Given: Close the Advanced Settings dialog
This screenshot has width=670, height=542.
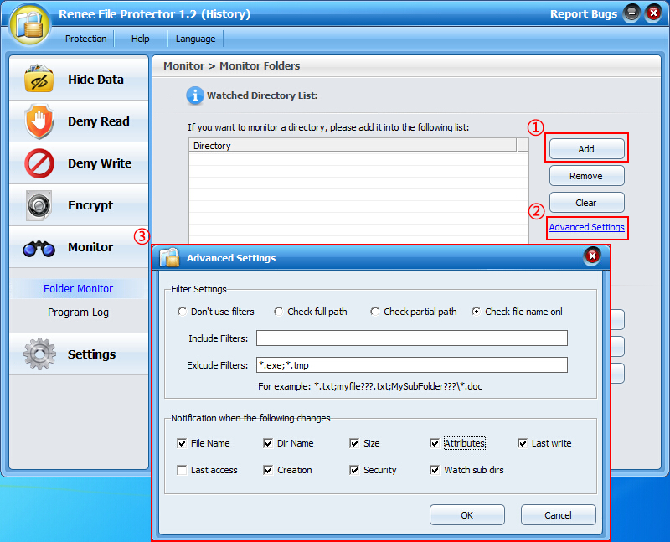Looking at the screenshot, I should (x=592, y=256).
